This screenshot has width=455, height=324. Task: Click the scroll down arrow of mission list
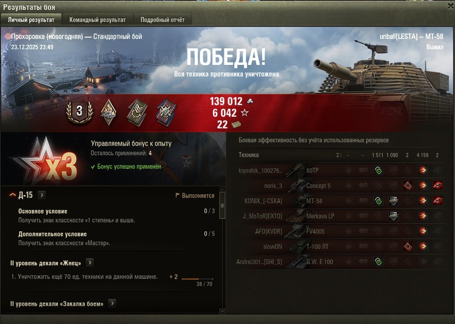tap(222, 311)
